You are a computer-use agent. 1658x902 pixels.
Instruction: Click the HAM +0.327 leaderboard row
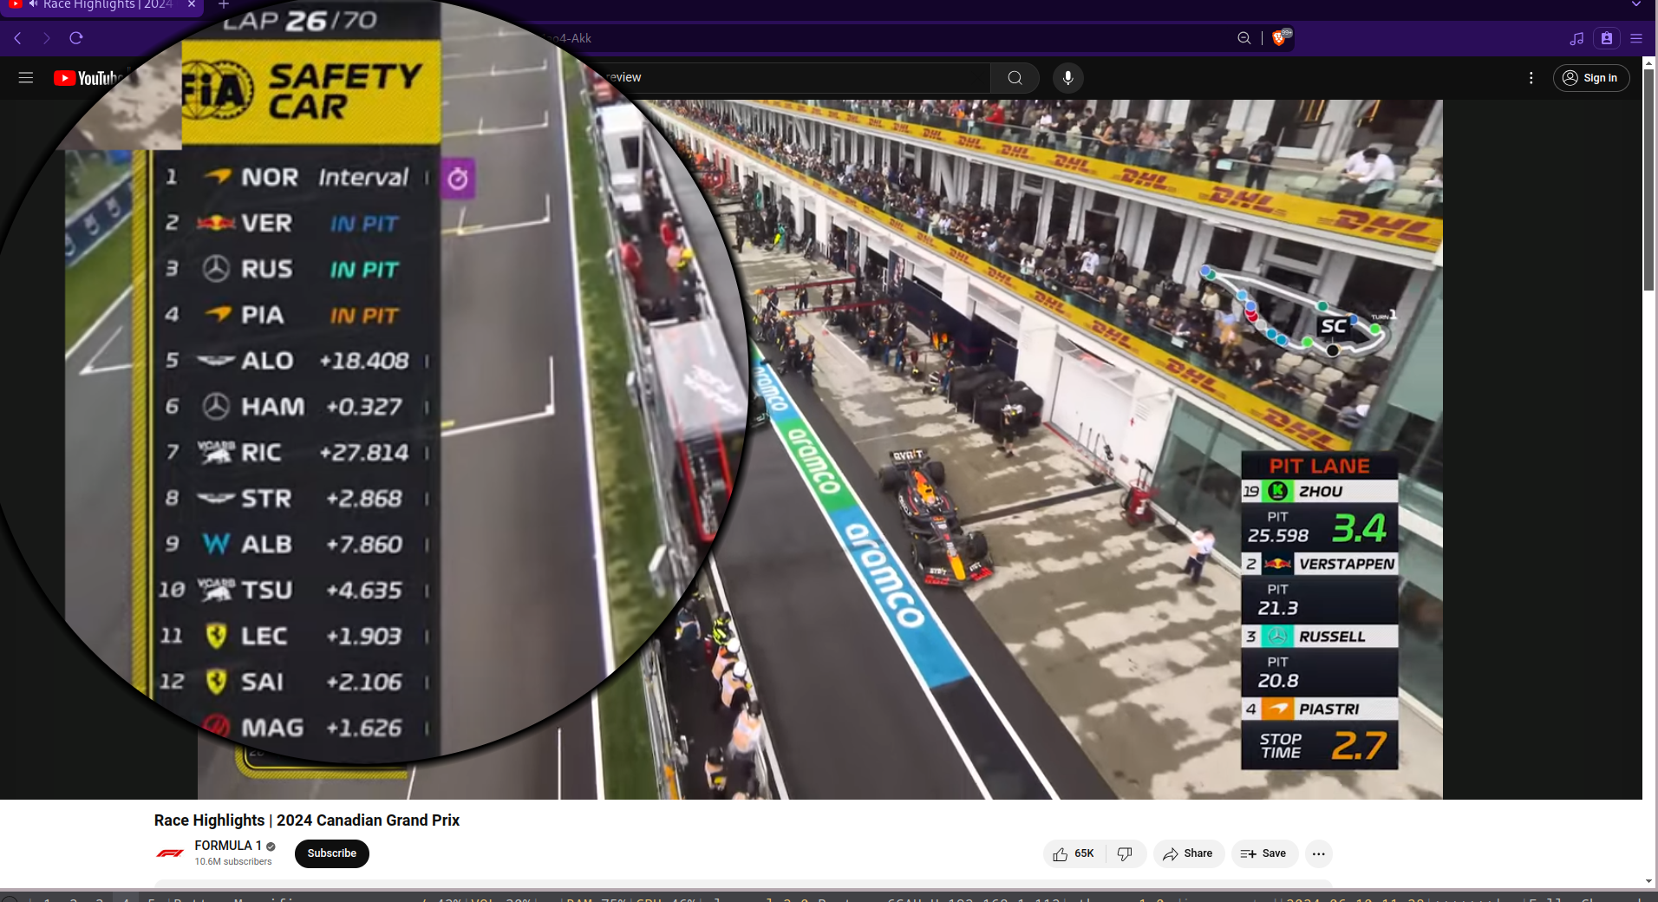295,407
